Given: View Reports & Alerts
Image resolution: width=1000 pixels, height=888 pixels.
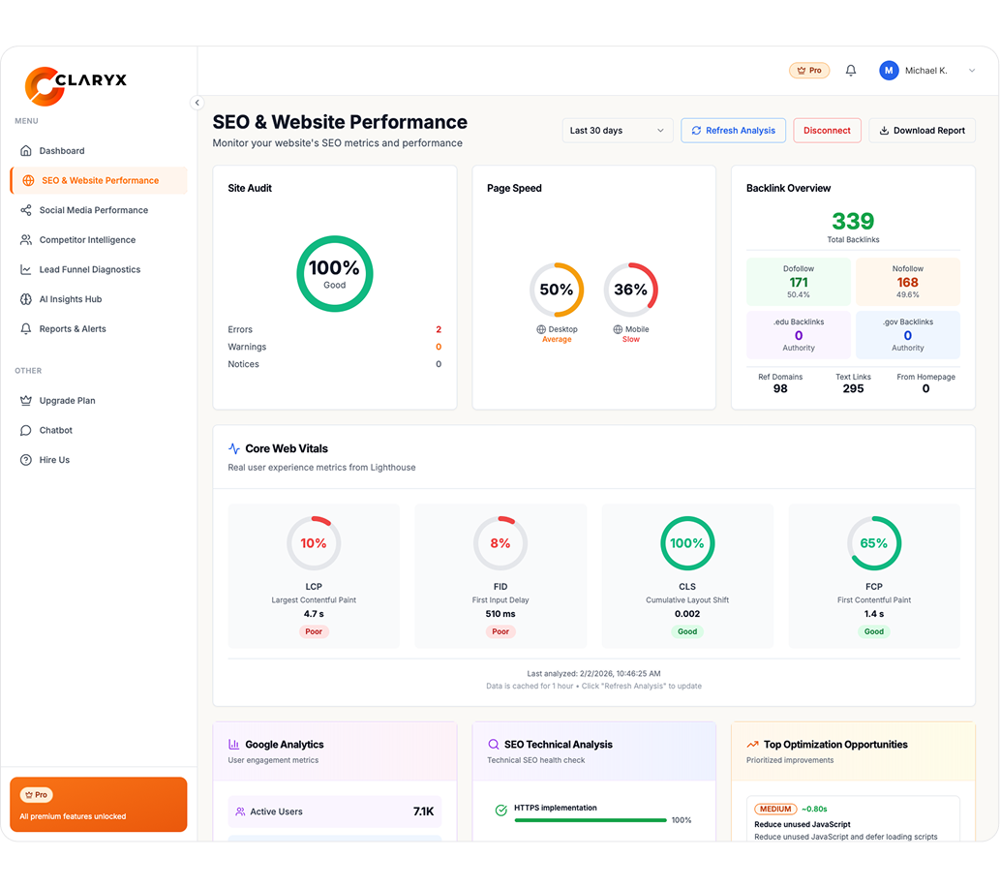Looking at the screenshot, I should click(x=81, y=328).
